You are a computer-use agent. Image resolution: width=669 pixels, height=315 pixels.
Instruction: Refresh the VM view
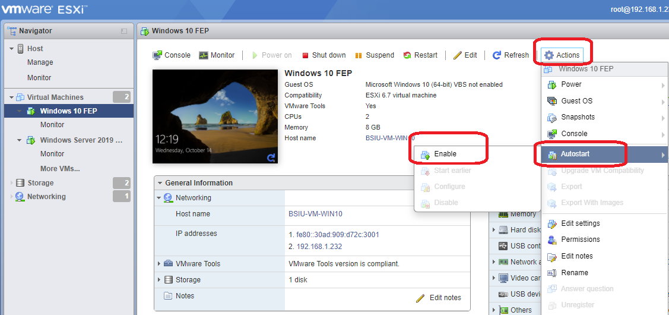click(x=511, y=55)
